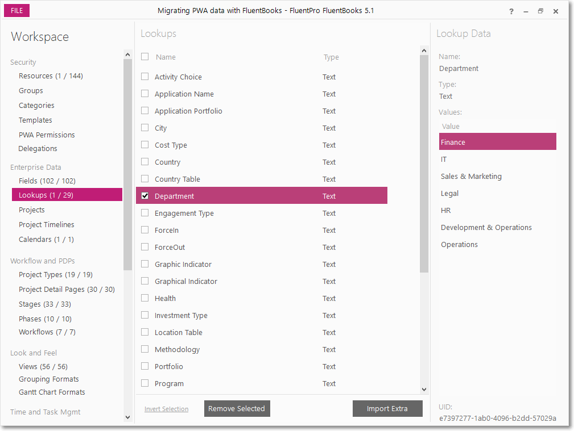Viewport: 574px width, 431px height.
Task: Check the Methodology lookup checkbox
Action: (x=145, y=349)
